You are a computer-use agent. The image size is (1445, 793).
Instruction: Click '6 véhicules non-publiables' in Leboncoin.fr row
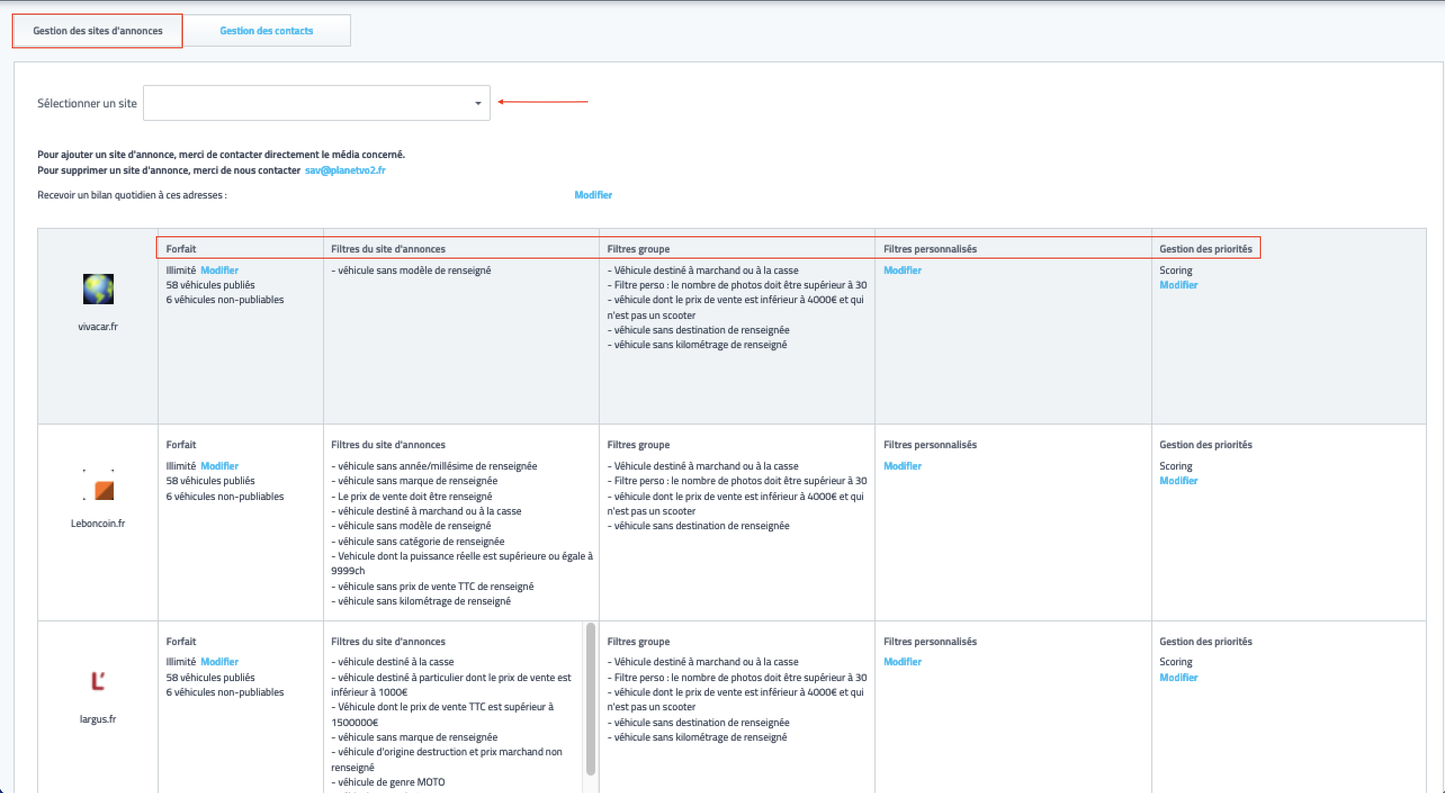pos(225,497)
